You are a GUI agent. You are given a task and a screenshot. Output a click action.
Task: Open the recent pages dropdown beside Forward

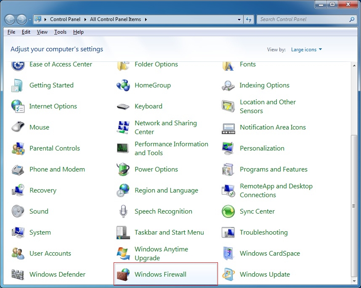click(x=30, y=20)
